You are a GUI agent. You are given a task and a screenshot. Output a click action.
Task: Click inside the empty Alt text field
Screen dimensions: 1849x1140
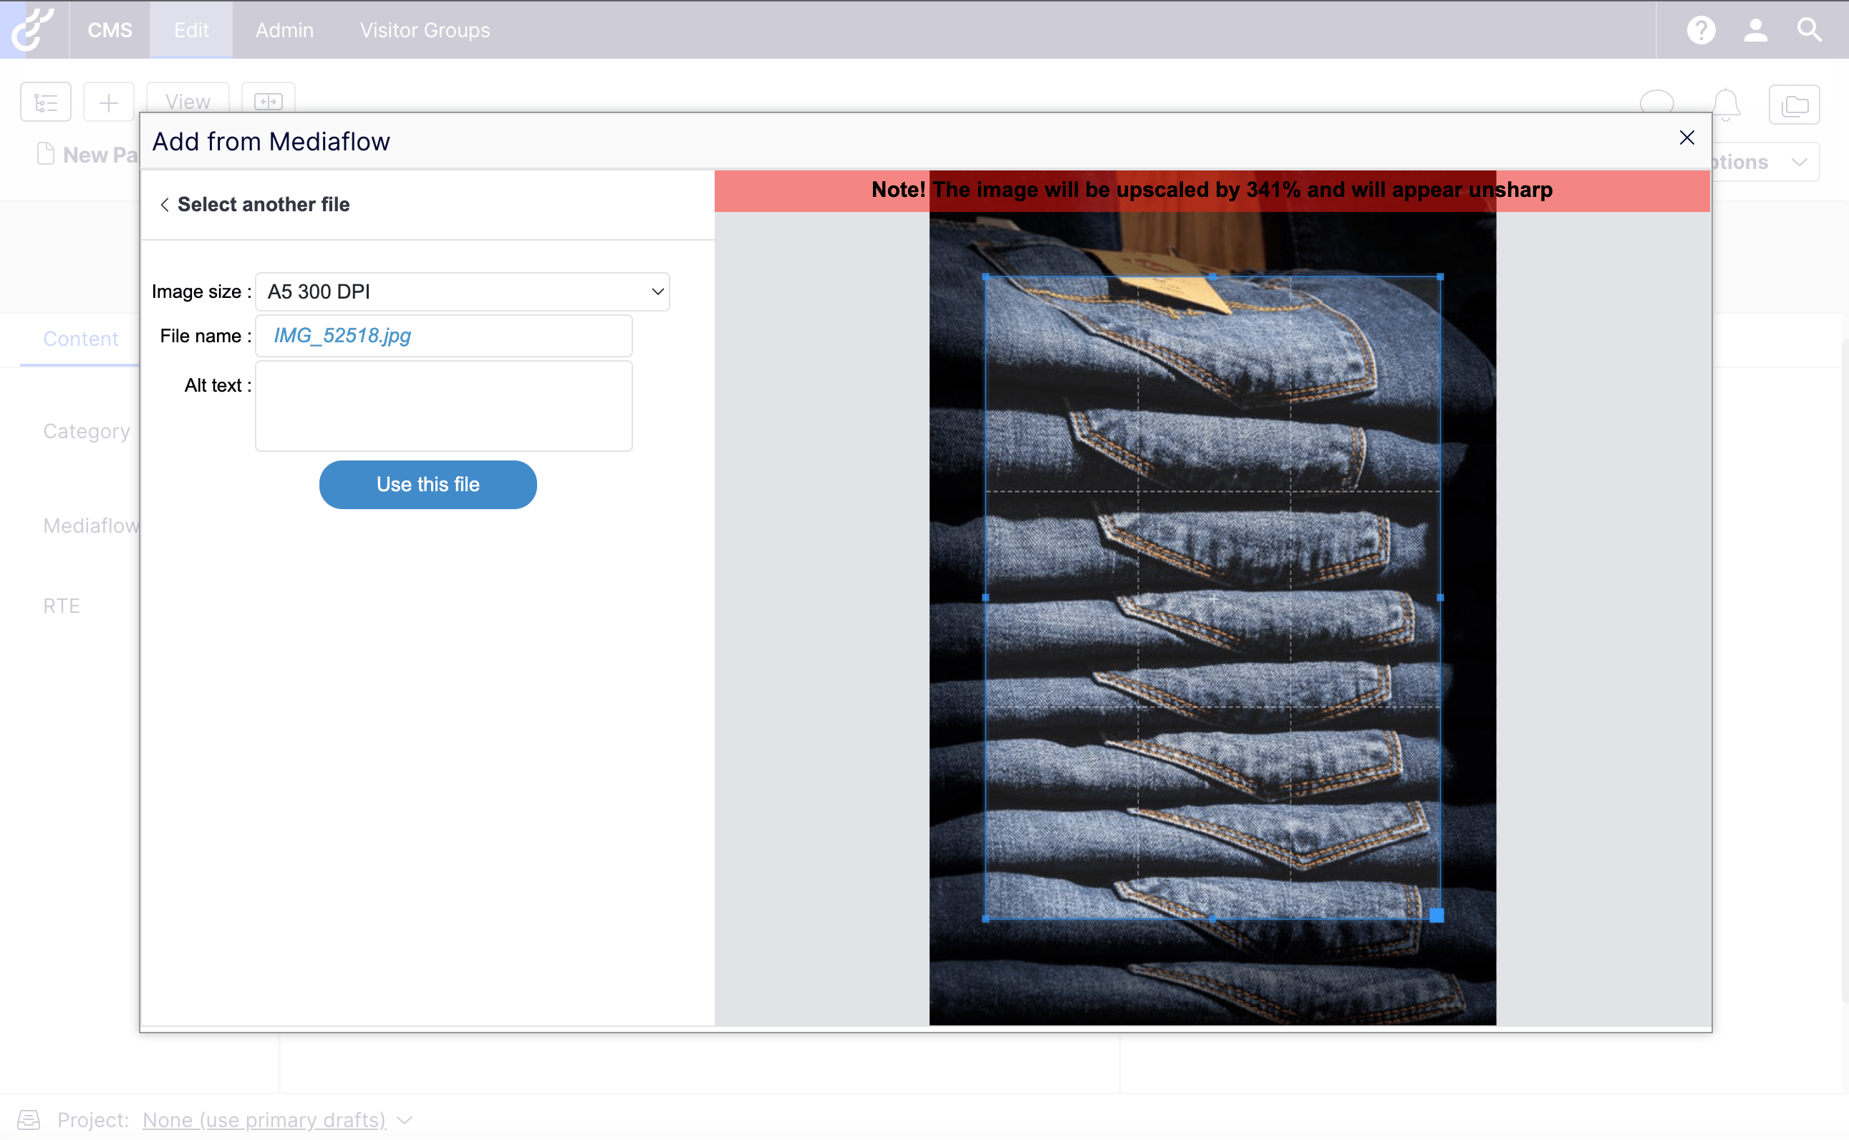click(443, 405)
